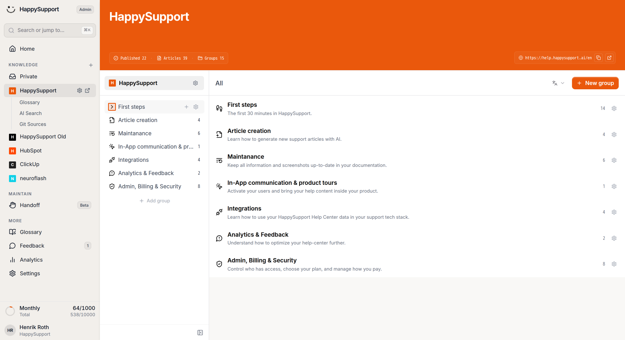Click the Published 22 stat
This screenshot has width=625, height=340.
(x=130, y=58)
